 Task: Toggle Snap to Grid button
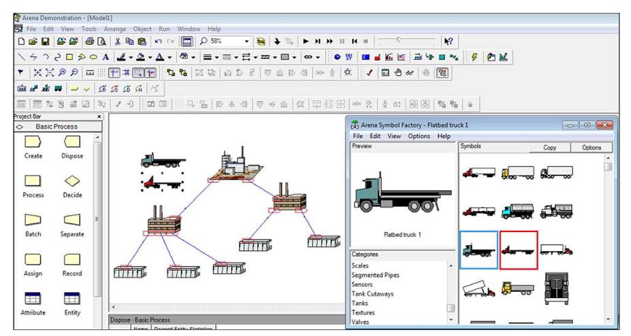(x=138, y=73)
